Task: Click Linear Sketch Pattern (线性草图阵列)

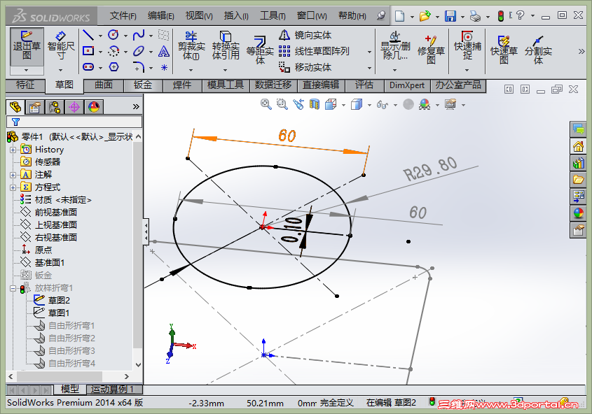Action: coord(314,51)
